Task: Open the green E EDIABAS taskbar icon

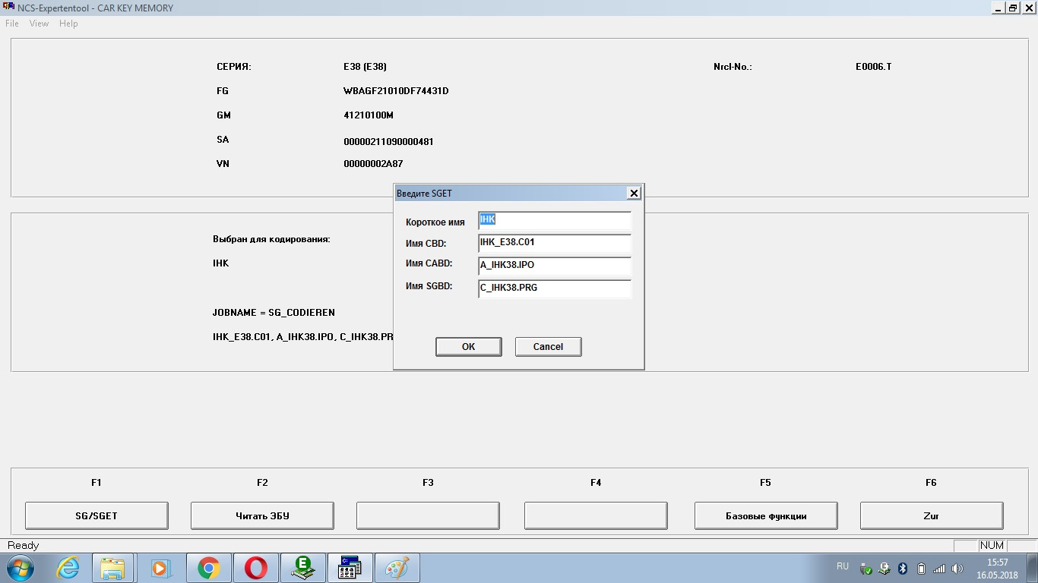Action: [x=303, y=568]
